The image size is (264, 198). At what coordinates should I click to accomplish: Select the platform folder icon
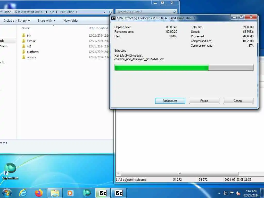point(23,52)
